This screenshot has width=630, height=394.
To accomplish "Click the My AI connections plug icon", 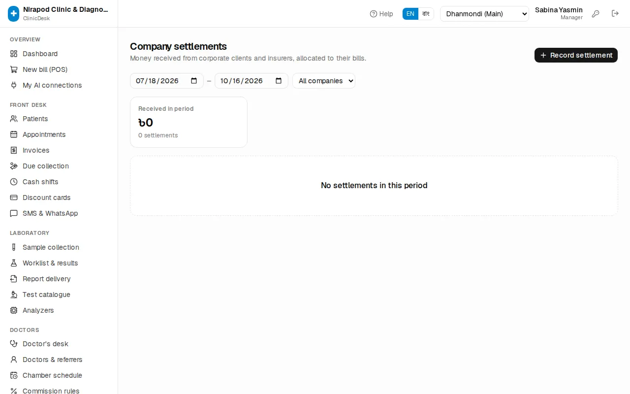I will [x=14, y=85].
